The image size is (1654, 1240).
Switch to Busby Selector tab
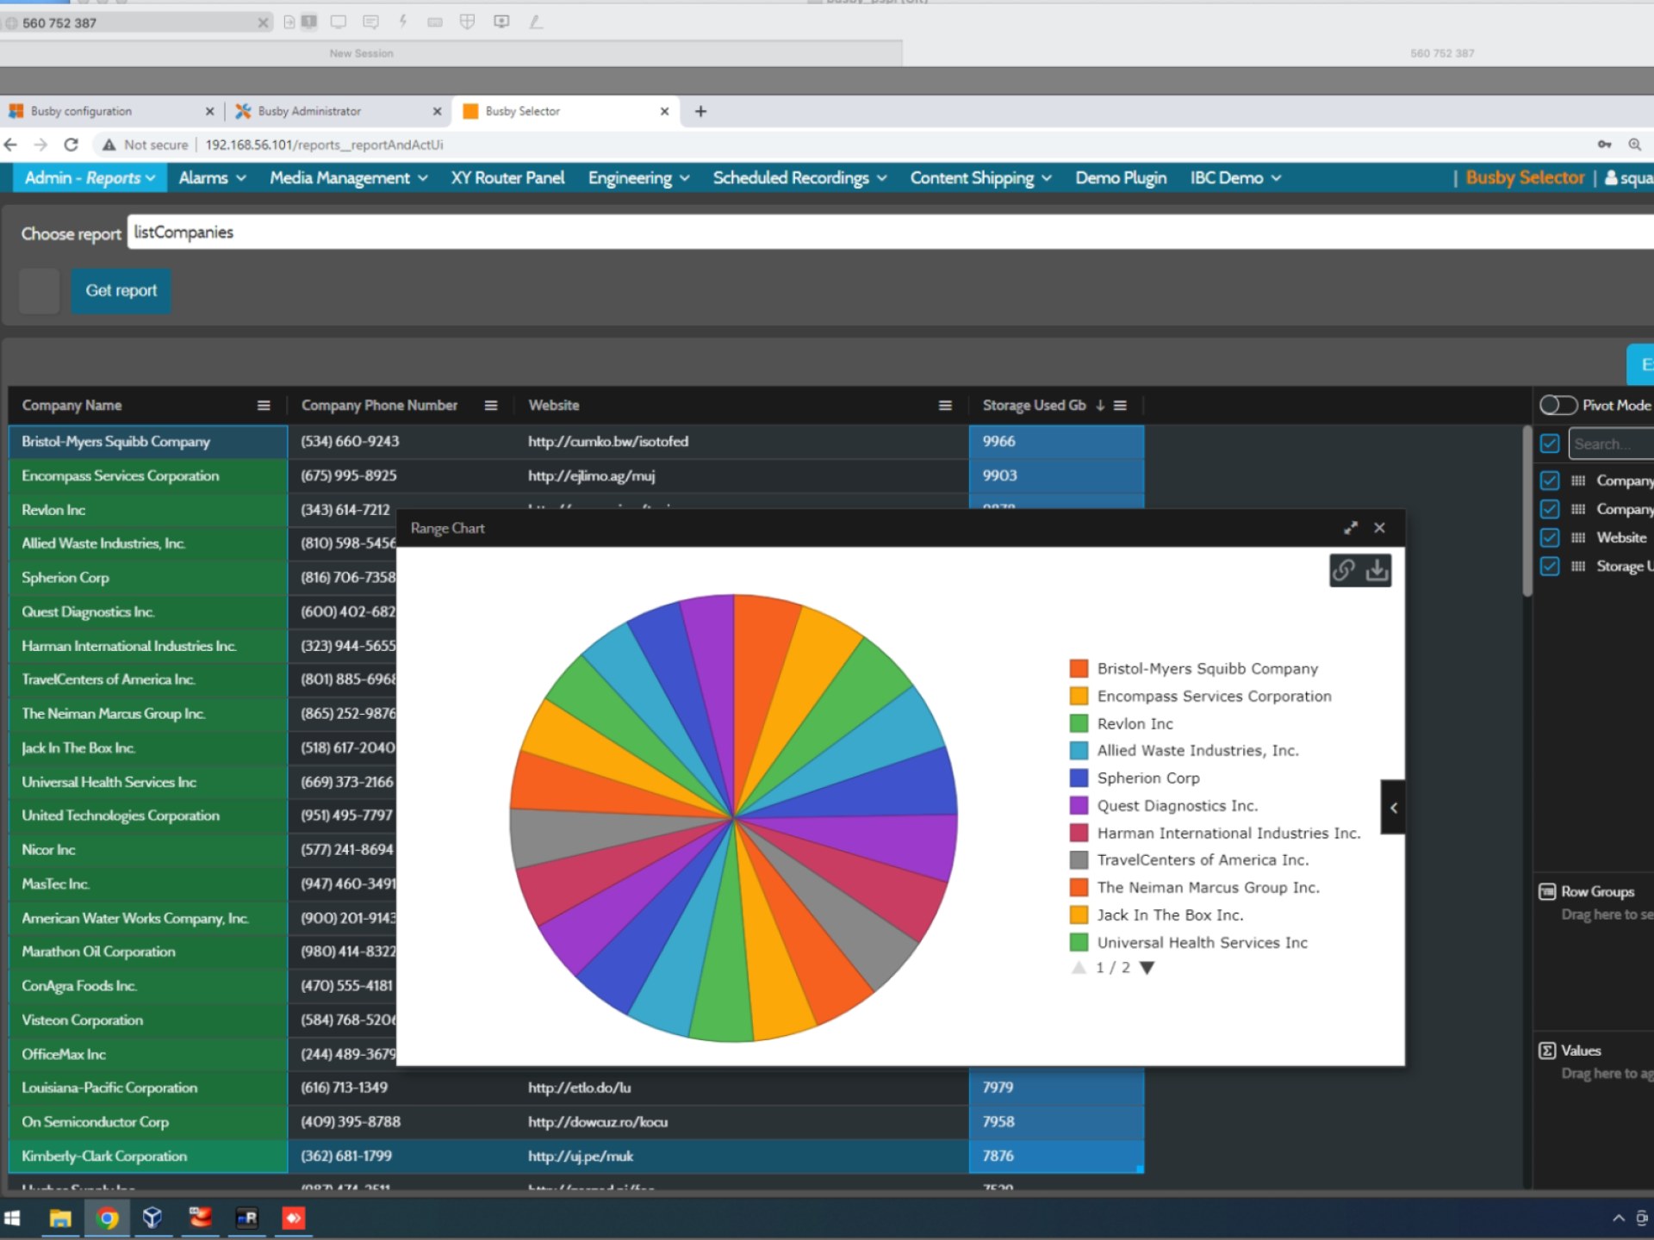(x=565, y=111)
